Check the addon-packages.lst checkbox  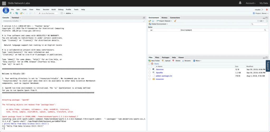point(150,76)
